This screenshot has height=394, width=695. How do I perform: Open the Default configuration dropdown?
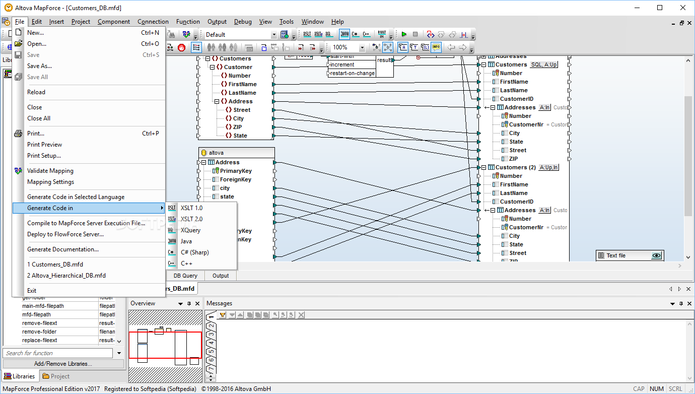[274, 35]
